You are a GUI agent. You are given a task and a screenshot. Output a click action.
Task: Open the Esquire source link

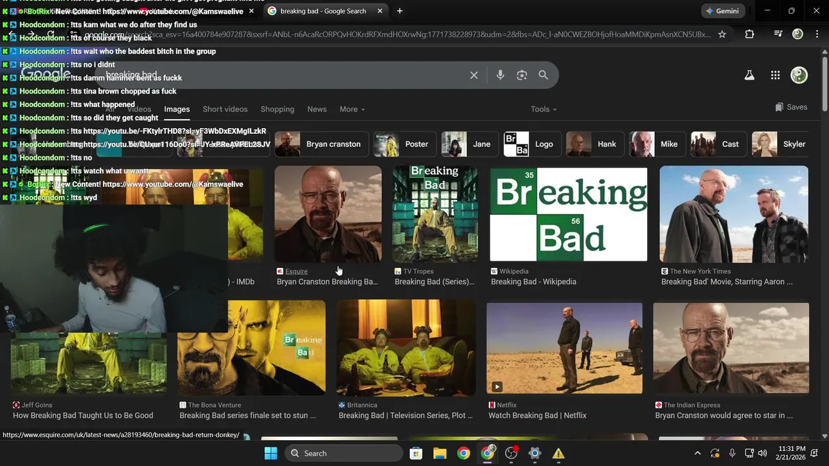click(297, 271)
